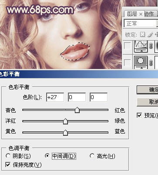The width and height of the screenshot is (158, 175).
Task: Click the chain link icon of Curves layer
Action: [x=151, y=46]
